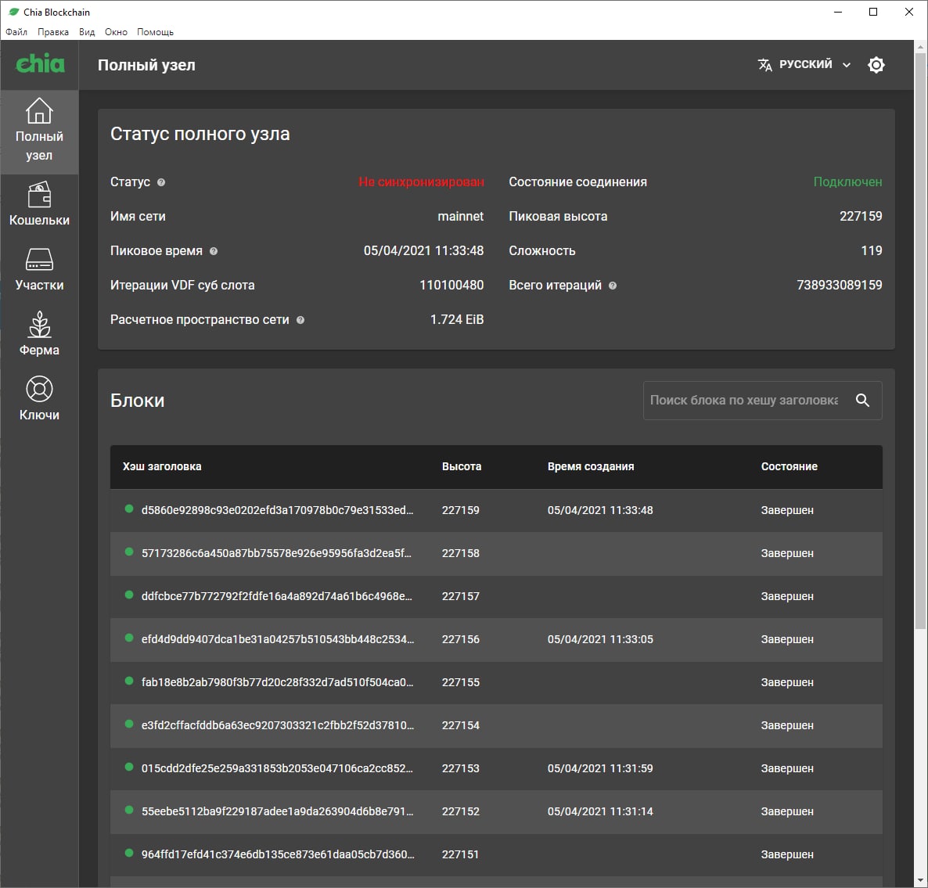Viewport: 928px width, 888px height.
Task: Click the Время создания column header
Action: (x=591, y=467)
